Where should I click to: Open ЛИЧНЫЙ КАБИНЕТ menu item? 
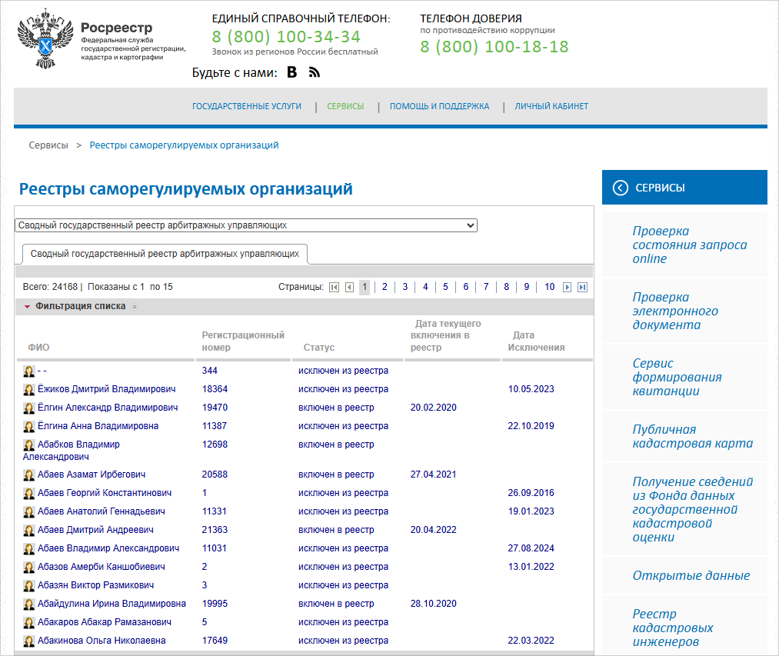click(x=551, y=107)
